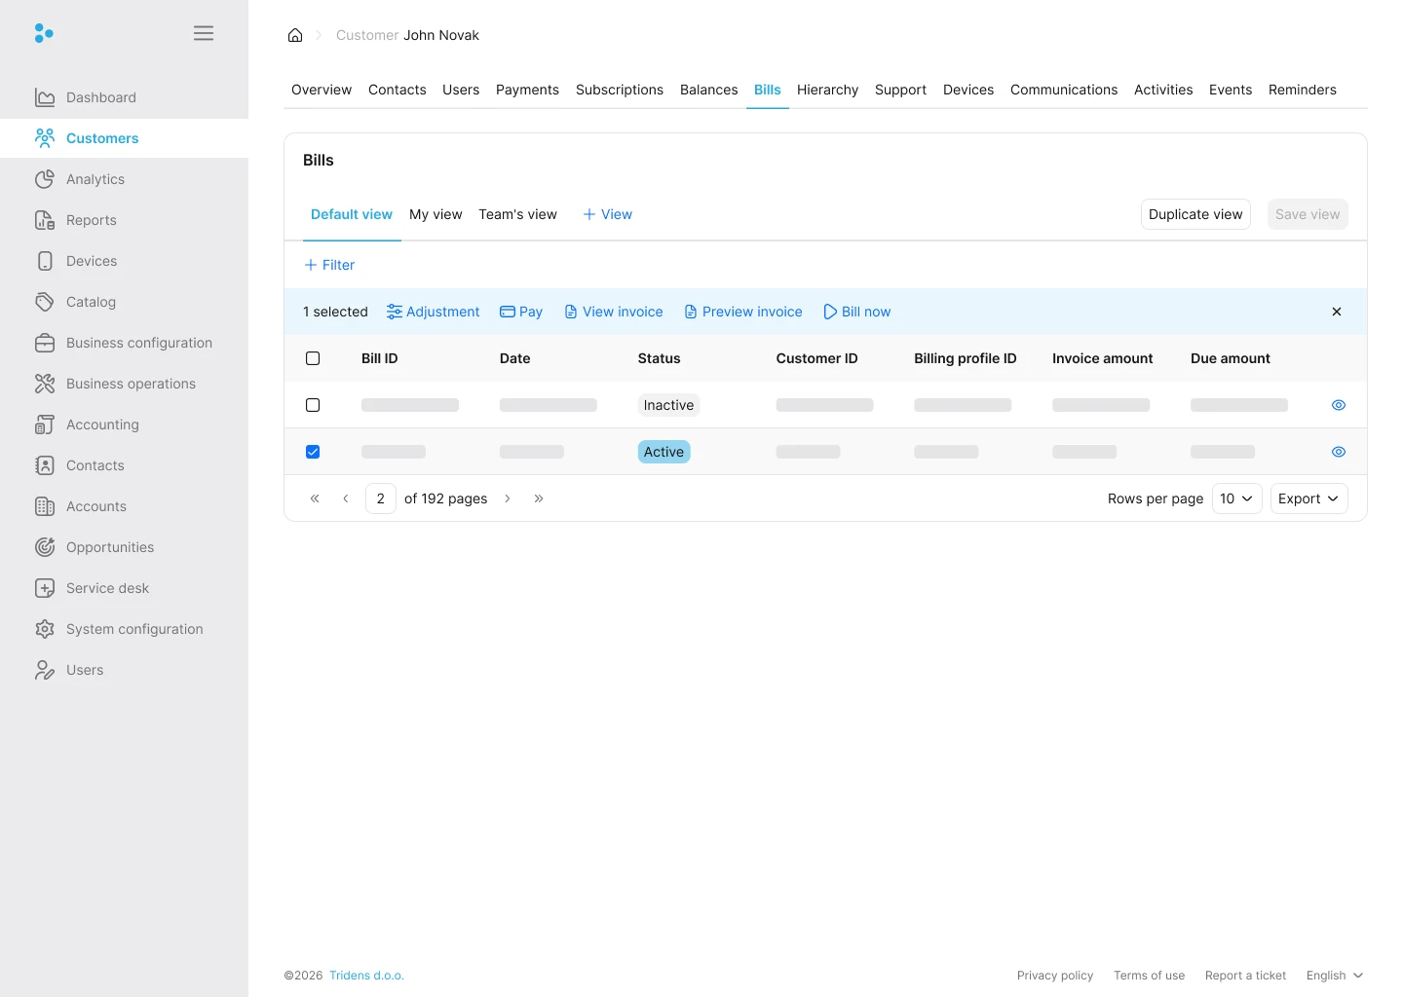Switch to the Subscriptions tab
Image resolution: width=1403 pixels, height=997 pixels.
point(620,90)
